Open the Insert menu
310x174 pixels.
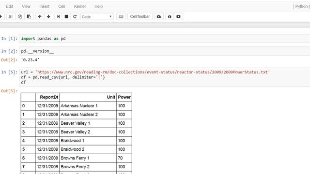tap(44, 6)
